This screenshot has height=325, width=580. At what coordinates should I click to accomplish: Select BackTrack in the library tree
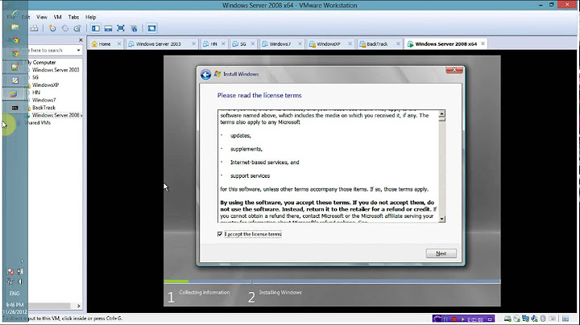tap(43, 108)
